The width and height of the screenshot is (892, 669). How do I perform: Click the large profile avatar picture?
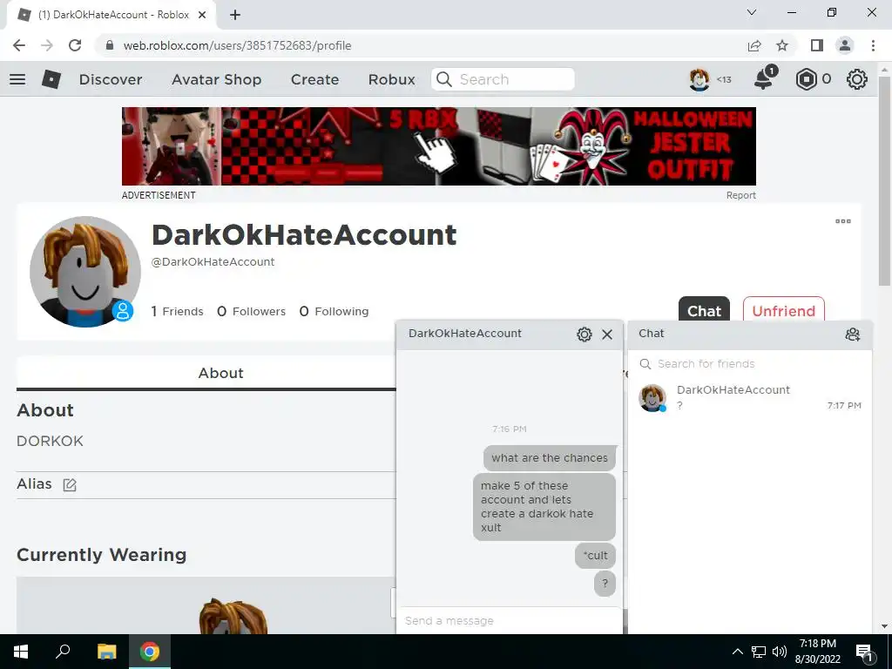[x=85, y=272]
